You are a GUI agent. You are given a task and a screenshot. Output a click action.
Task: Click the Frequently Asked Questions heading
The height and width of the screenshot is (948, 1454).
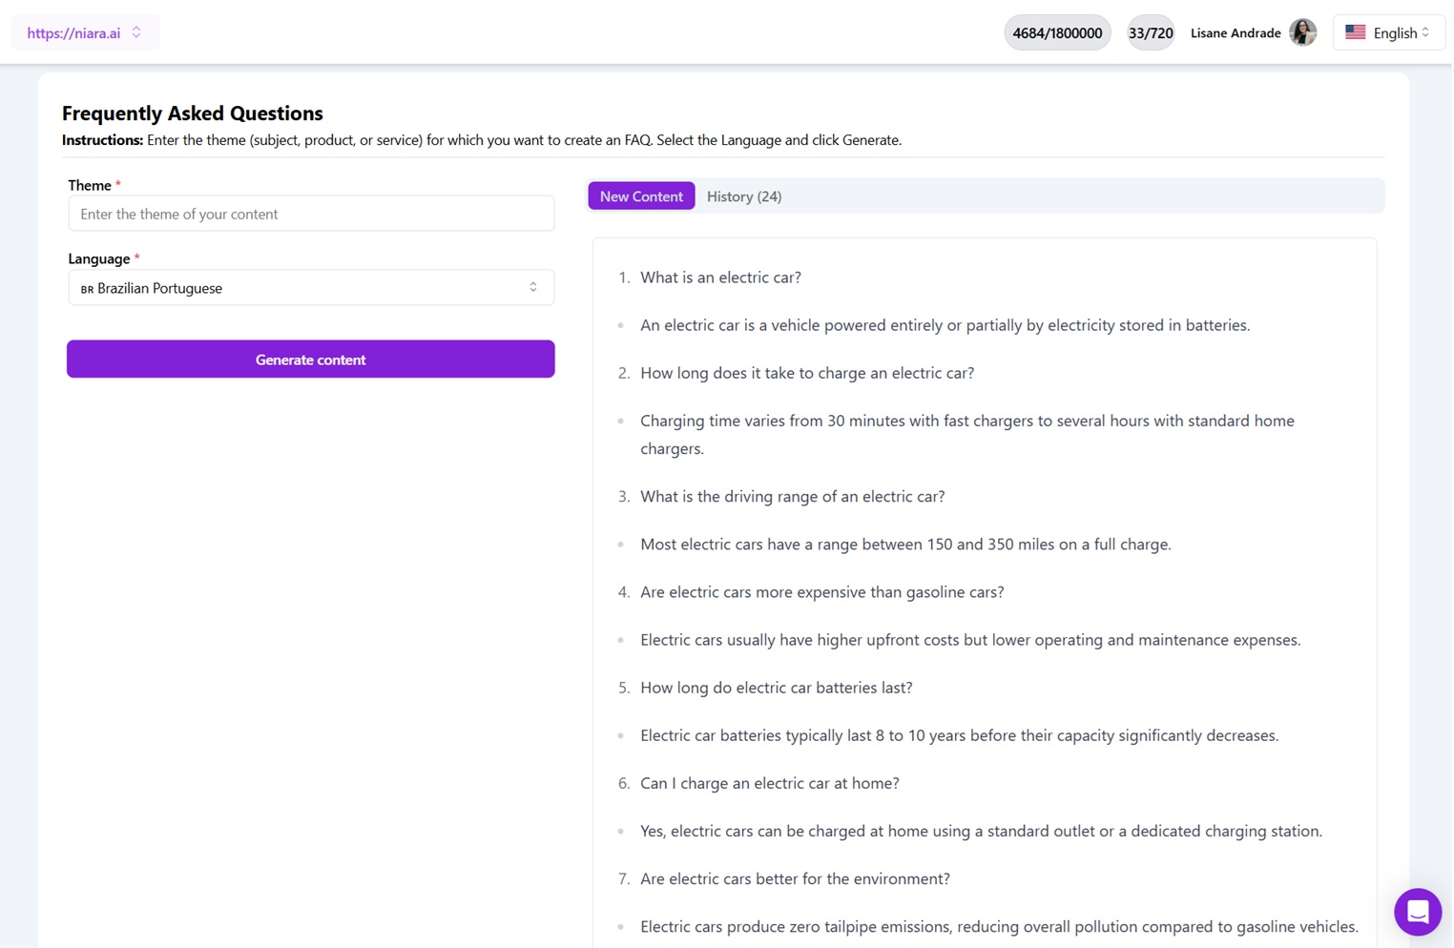(192, 113)
